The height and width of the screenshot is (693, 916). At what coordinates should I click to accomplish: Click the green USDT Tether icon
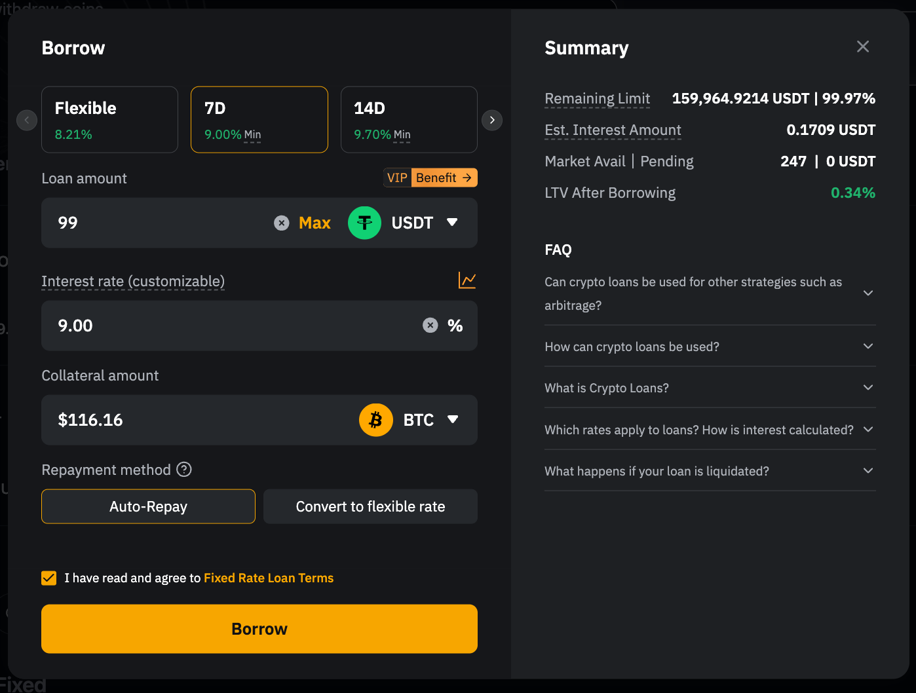(364, 223)
